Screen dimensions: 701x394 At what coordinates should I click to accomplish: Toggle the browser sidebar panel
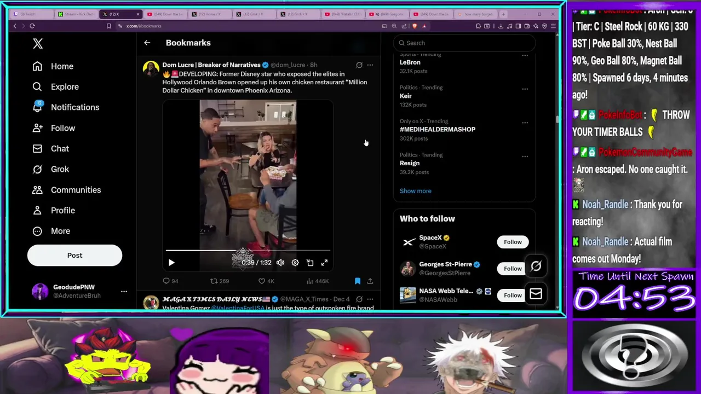pos(519,26)
